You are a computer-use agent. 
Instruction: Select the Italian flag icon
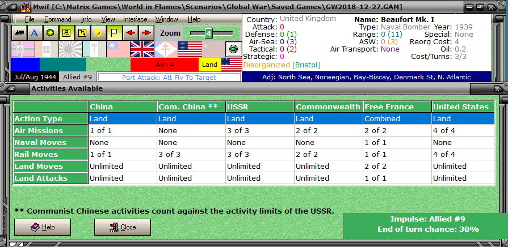[x=47, y=49]
